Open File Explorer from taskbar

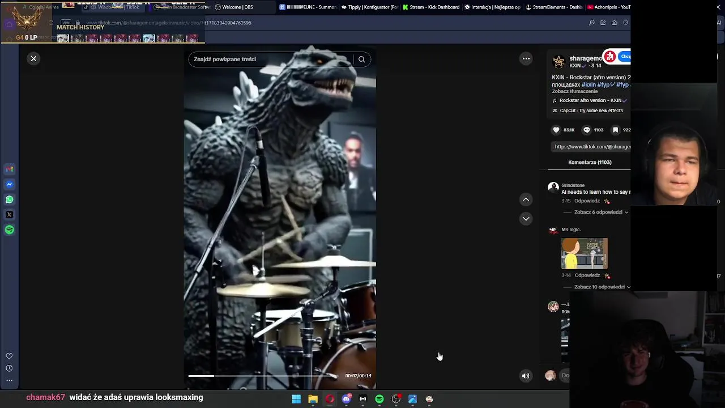pyautogui.click(x=313, y=399)
